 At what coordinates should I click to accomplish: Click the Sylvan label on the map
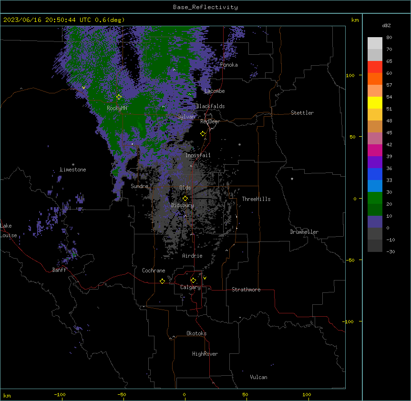186,117
